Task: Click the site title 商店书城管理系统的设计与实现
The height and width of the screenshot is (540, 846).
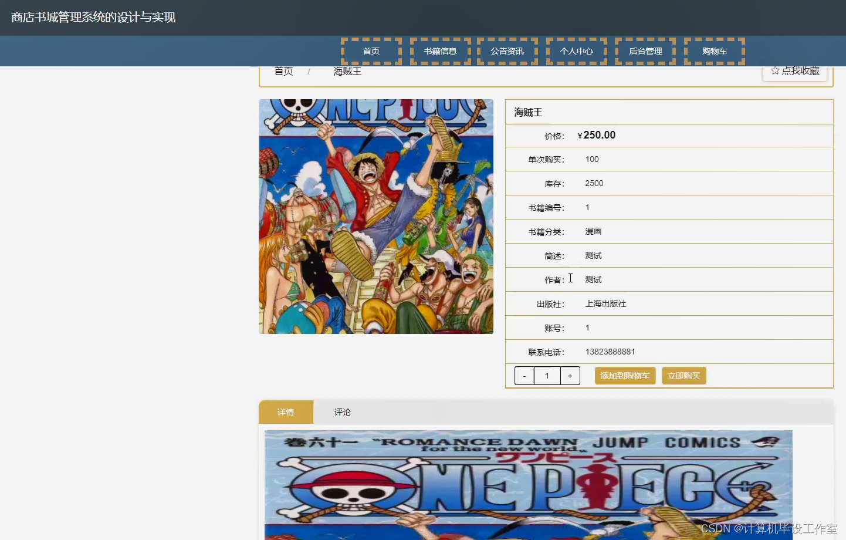Action: tap(93, 18)
